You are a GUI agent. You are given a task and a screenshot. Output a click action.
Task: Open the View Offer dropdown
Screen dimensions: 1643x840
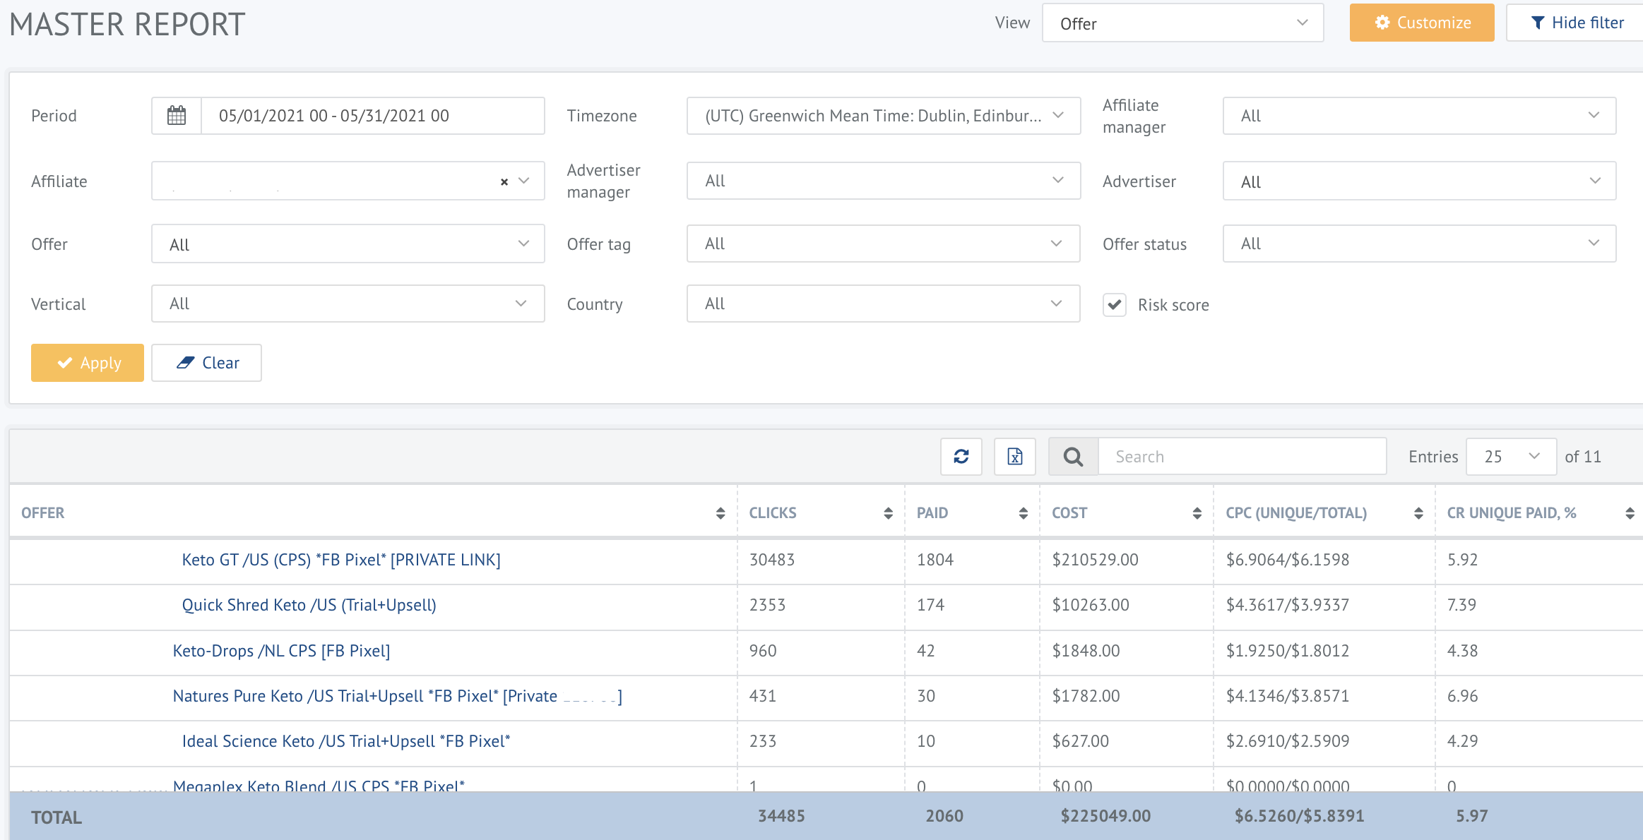(x=1182, y=23)
